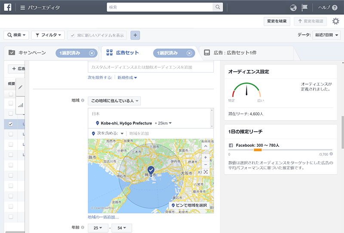Screen dimensions: 344x233
Task: Open the bar chart performance icon
Action: (x=20, y=105)
